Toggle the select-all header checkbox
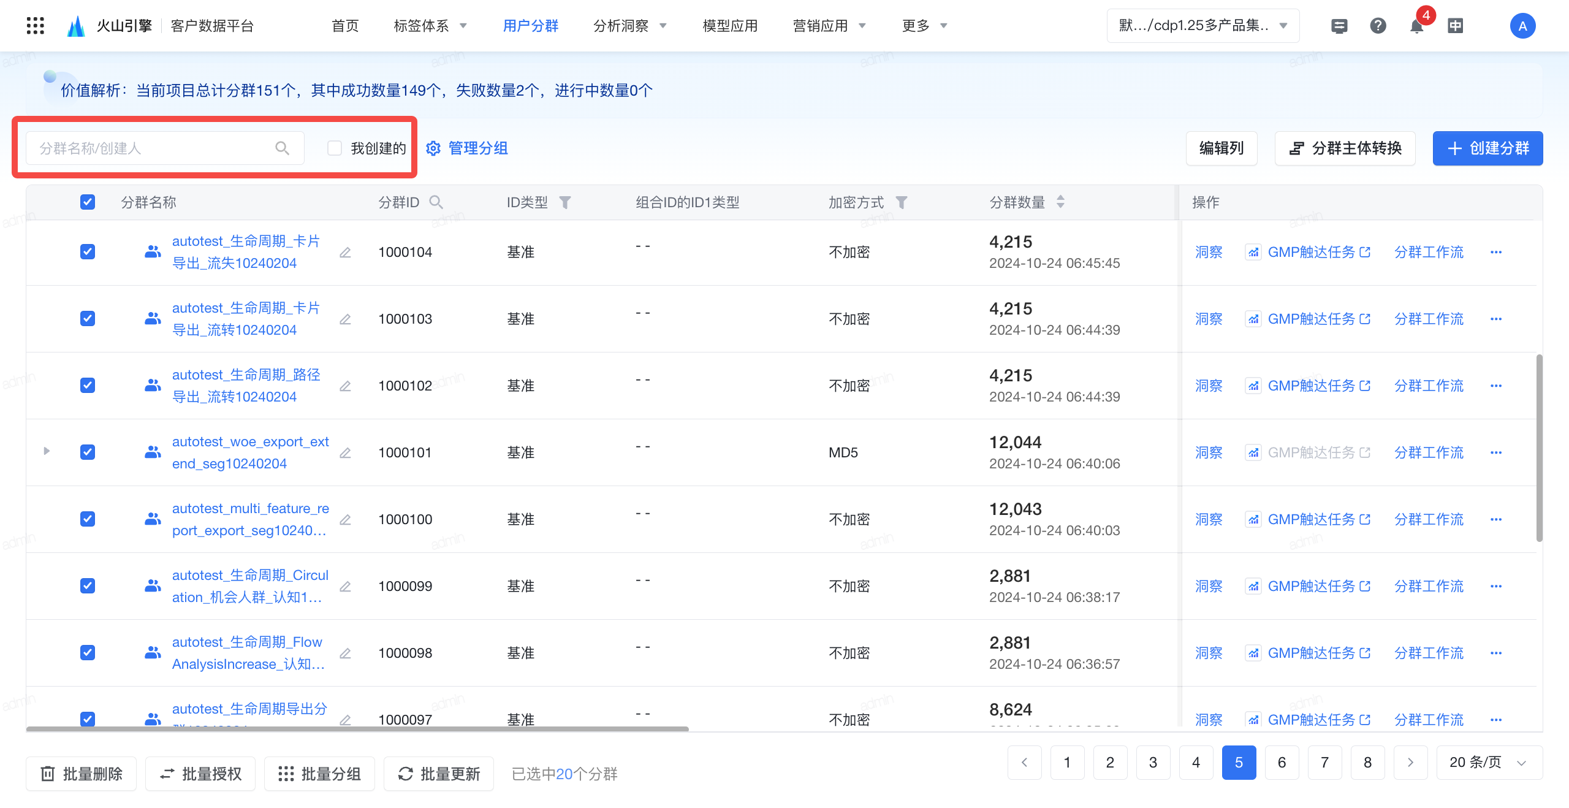The height and width of the screenshot is (808, 1569). 88,202
